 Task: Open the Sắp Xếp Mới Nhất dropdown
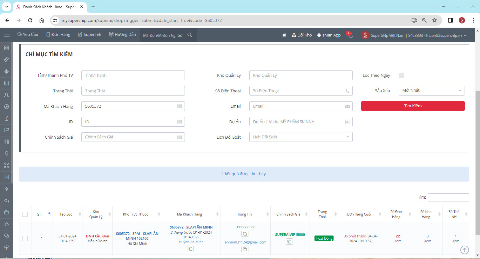(431, 90)
